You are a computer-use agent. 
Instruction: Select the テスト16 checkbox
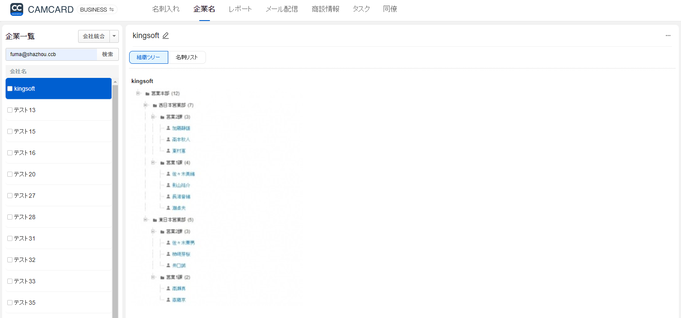click(x=10, y=153)
